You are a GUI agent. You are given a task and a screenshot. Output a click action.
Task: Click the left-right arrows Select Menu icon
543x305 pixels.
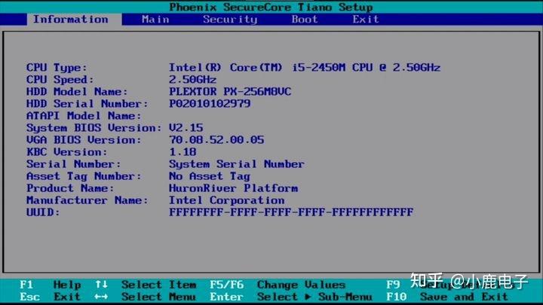[101, 297]
